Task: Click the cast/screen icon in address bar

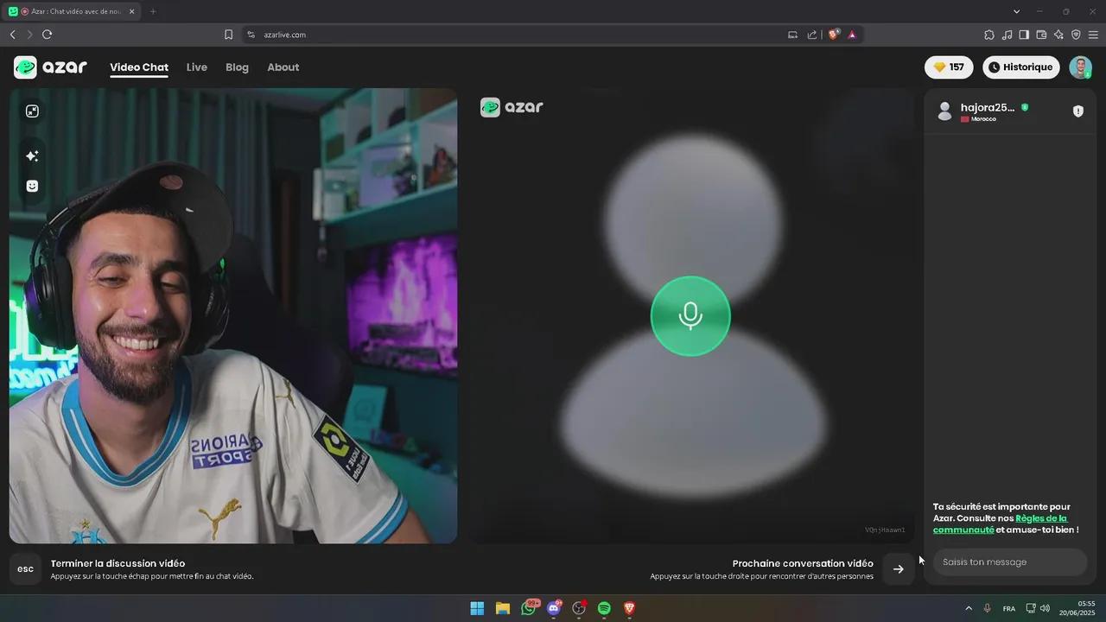Action: pyautogui.click(x=792, y=35)
